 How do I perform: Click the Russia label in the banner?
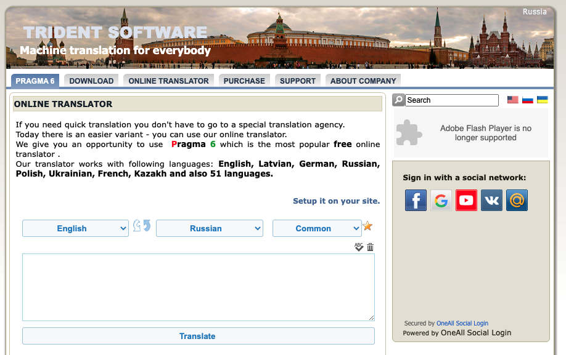(534, 12)
